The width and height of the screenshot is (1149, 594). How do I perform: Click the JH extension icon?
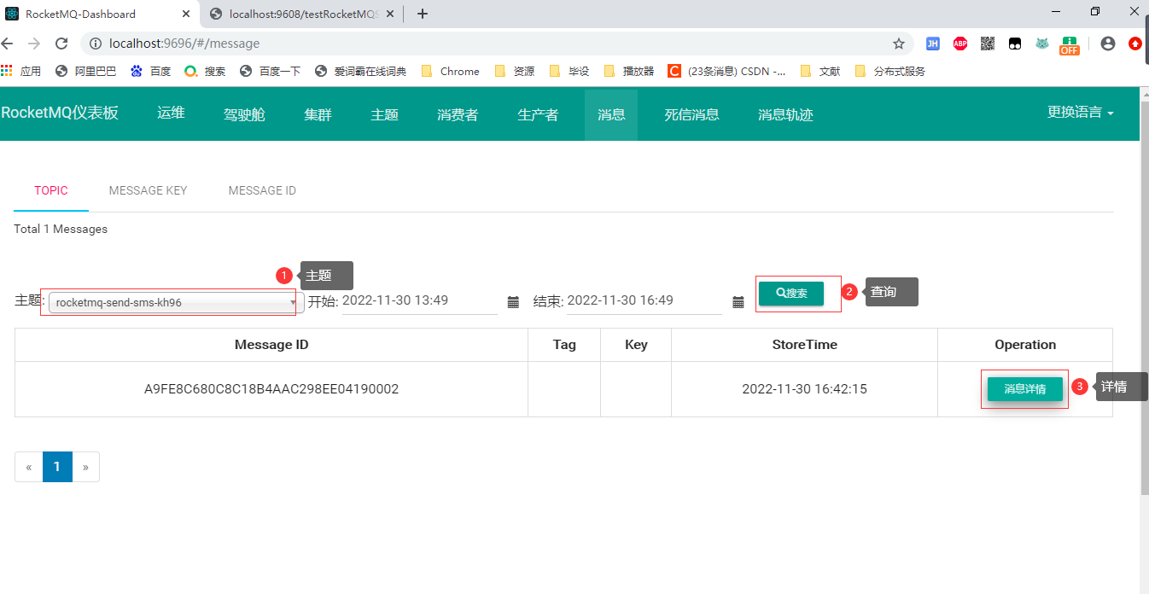[x=933, y=44]
